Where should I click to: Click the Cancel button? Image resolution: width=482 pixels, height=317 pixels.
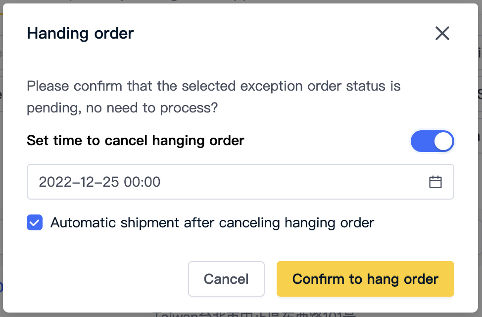pyautogui.click(x=226, y=279)
